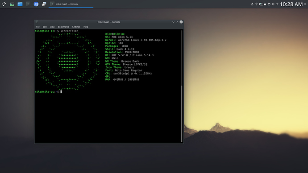Click the 'Uptime: 11m' line
The image size is (308, 173).
coord(114,43)
